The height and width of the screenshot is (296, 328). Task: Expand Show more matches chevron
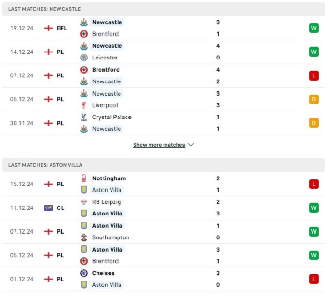point(191,145)
